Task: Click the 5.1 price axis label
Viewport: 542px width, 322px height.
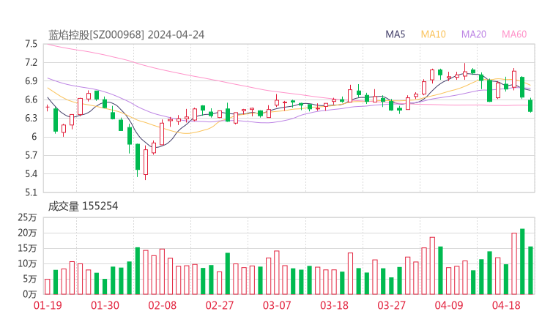Action: pyautogui.click(x=31, y=192)
